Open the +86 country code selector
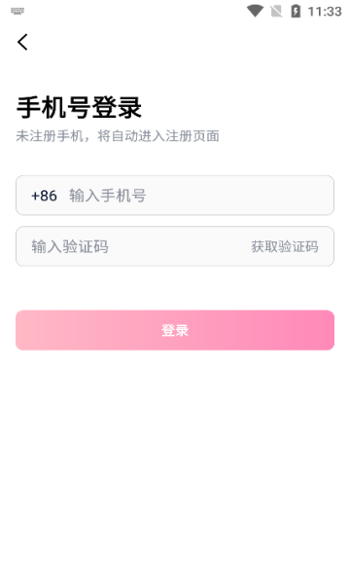350x584 pixels. (x=44, y=196)
